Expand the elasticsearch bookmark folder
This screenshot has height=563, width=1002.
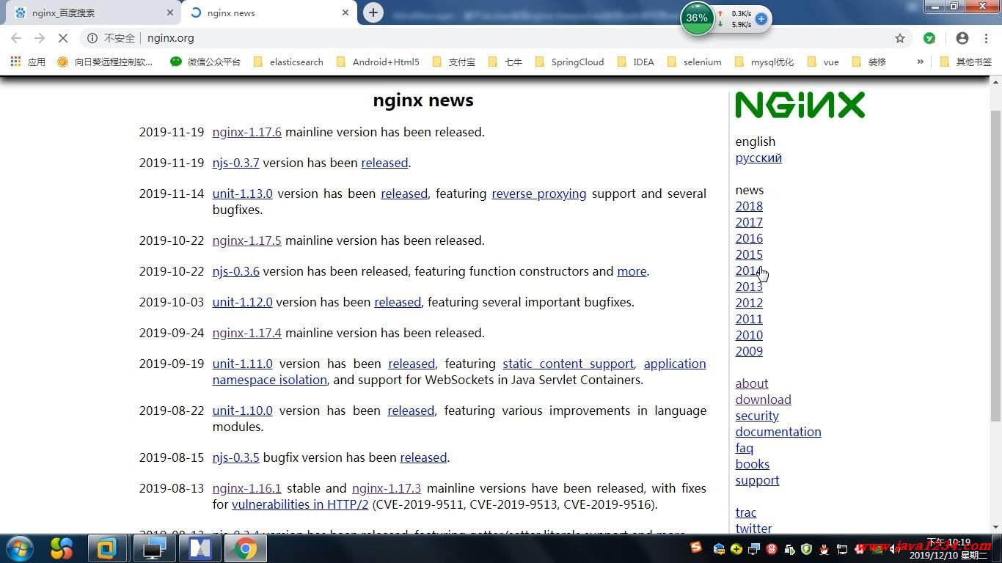[x=288, y=62]
